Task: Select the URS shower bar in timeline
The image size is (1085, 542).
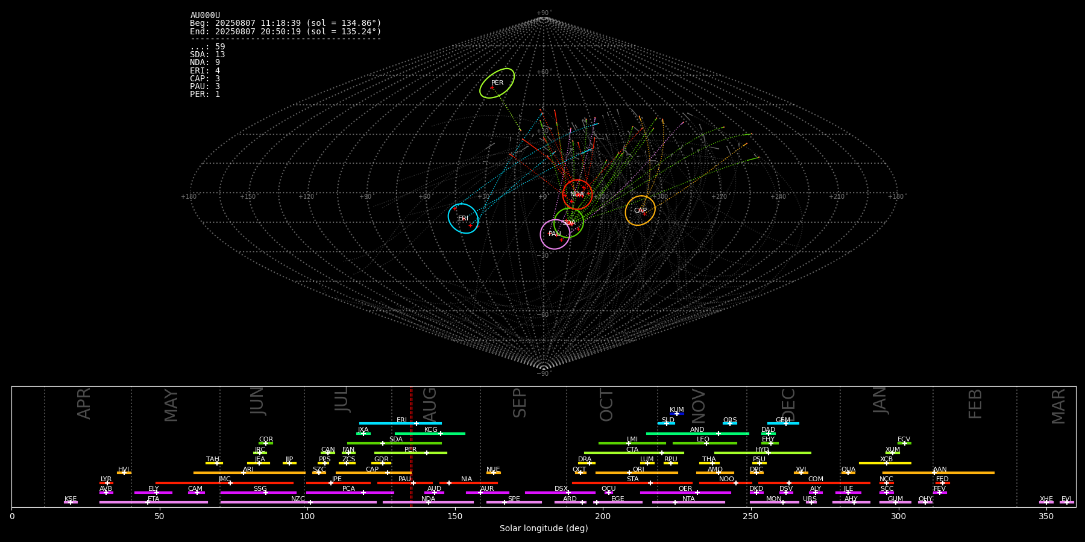Action: [x=811, y=502]
